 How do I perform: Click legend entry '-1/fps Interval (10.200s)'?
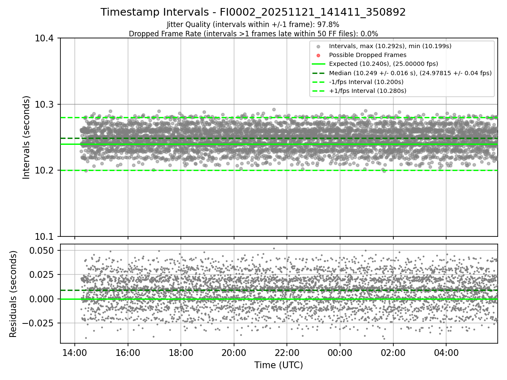pyautogui.click(x=366, y=81)
